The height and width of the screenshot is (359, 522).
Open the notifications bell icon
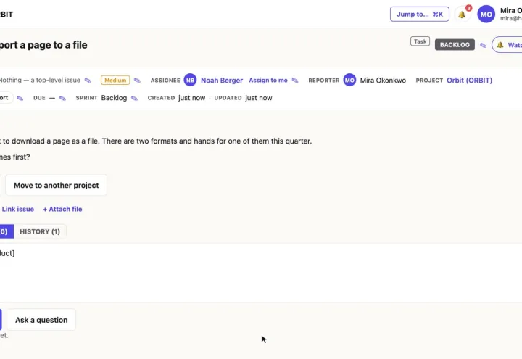[x=462, y=15]
